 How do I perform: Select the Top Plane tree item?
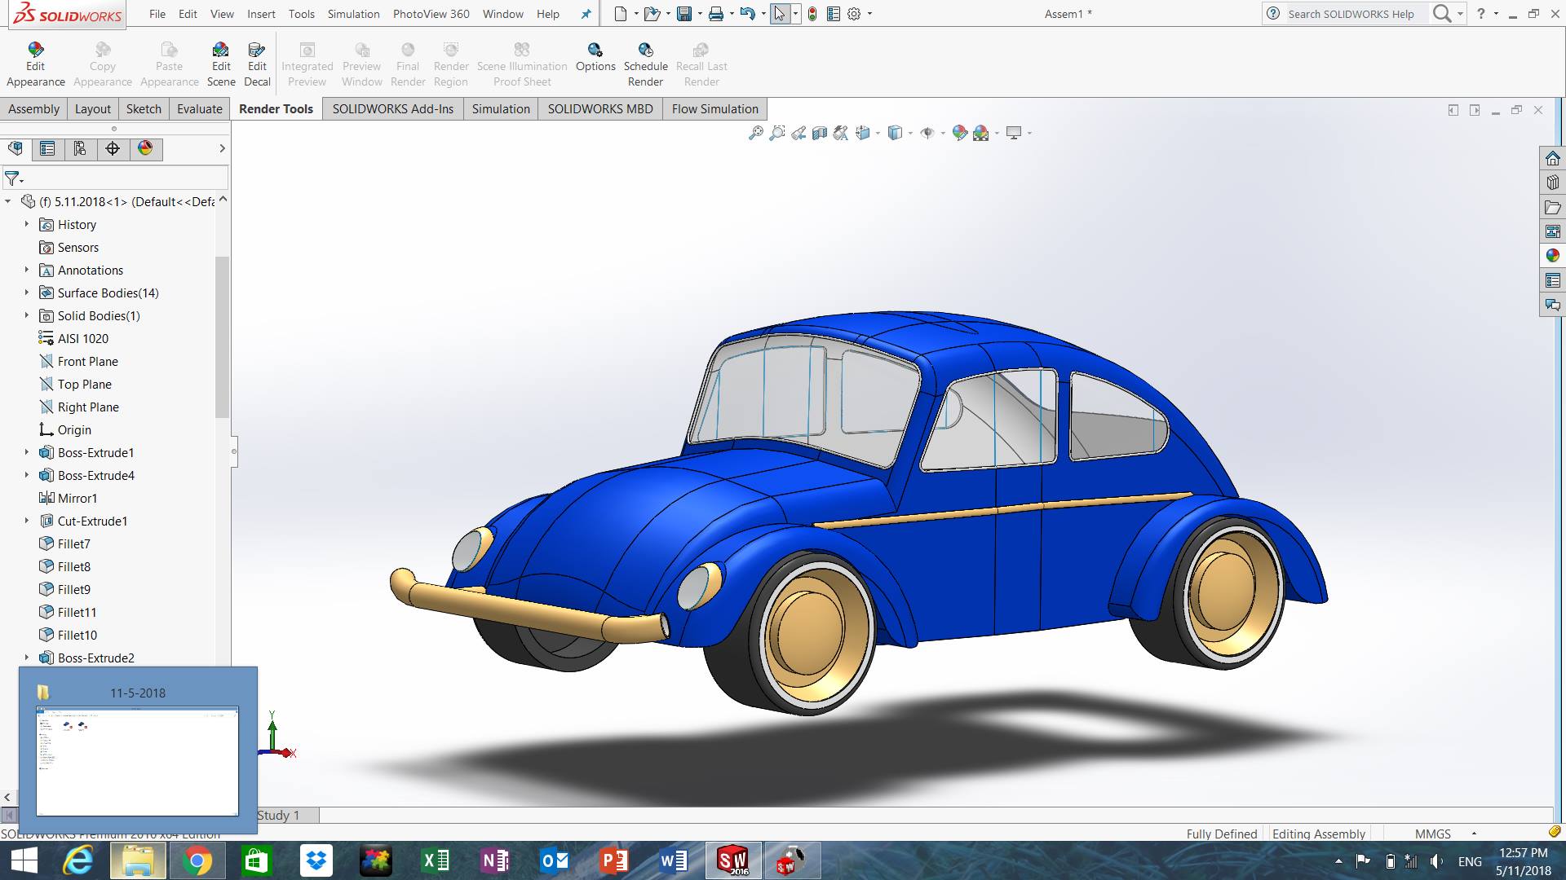[84, 385]
